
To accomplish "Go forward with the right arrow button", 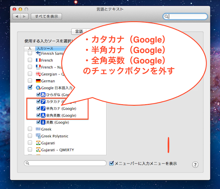I will [24, 17].
